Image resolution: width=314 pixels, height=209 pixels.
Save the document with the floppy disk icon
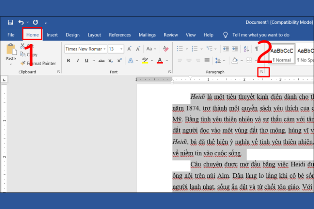coord(10,22)
